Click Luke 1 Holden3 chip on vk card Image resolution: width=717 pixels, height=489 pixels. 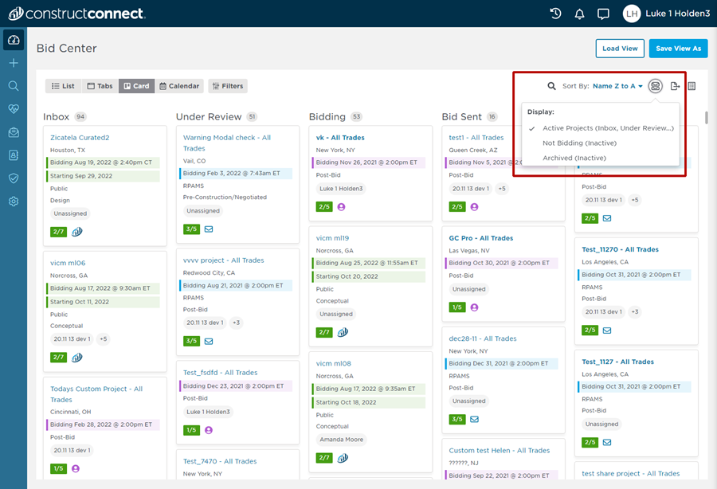341,188
